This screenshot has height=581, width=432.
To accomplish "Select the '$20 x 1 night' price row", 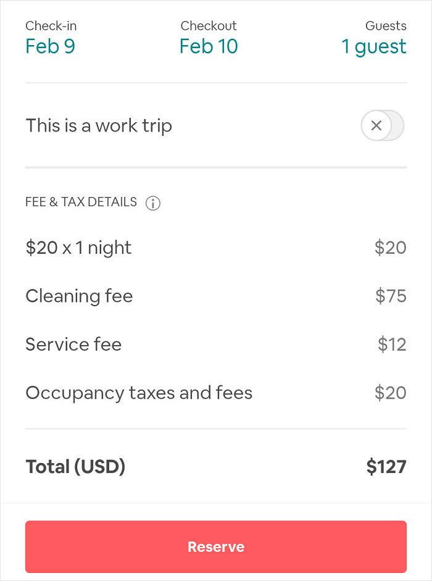I will click(x=78, y=247).
